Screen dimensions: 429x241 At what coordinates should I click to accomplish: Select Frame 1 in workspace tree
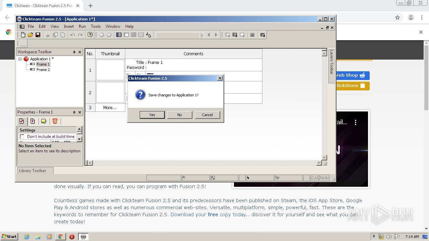[x=43, y=64]
